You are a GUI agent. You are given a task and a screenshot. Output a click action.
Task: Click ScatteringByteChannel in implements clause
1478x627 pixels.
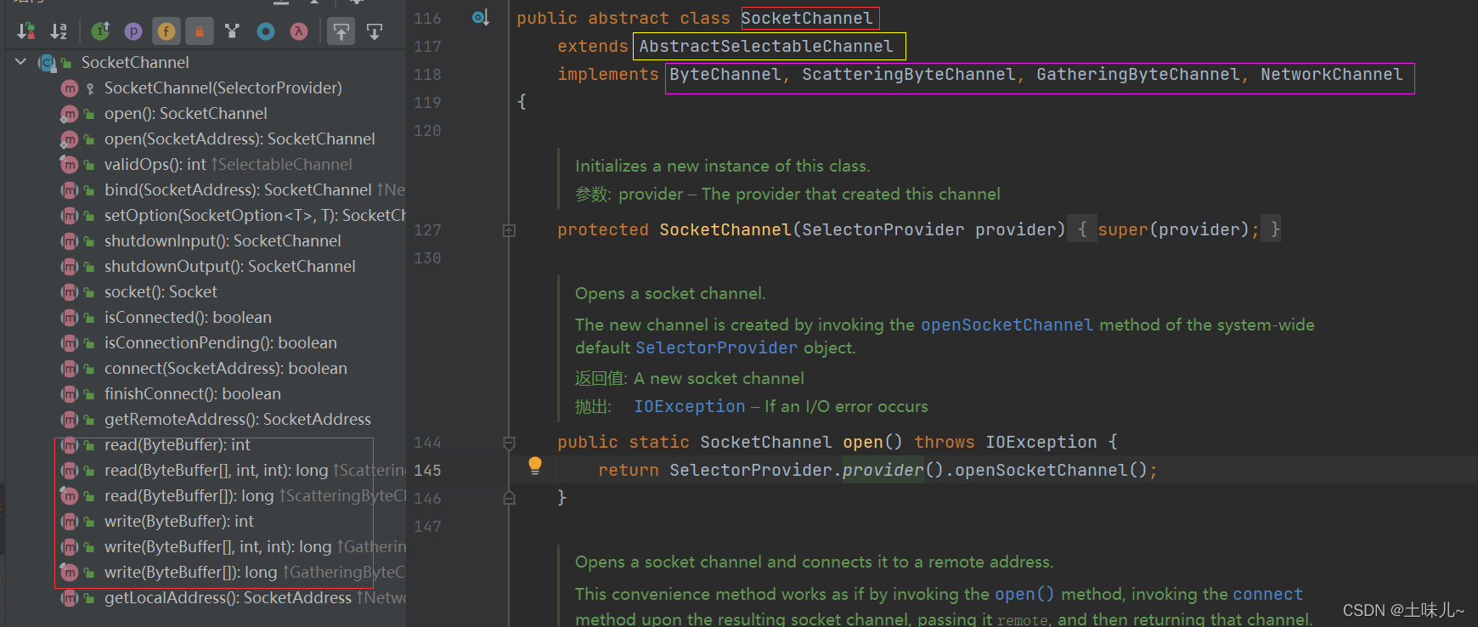pos(908,74)
